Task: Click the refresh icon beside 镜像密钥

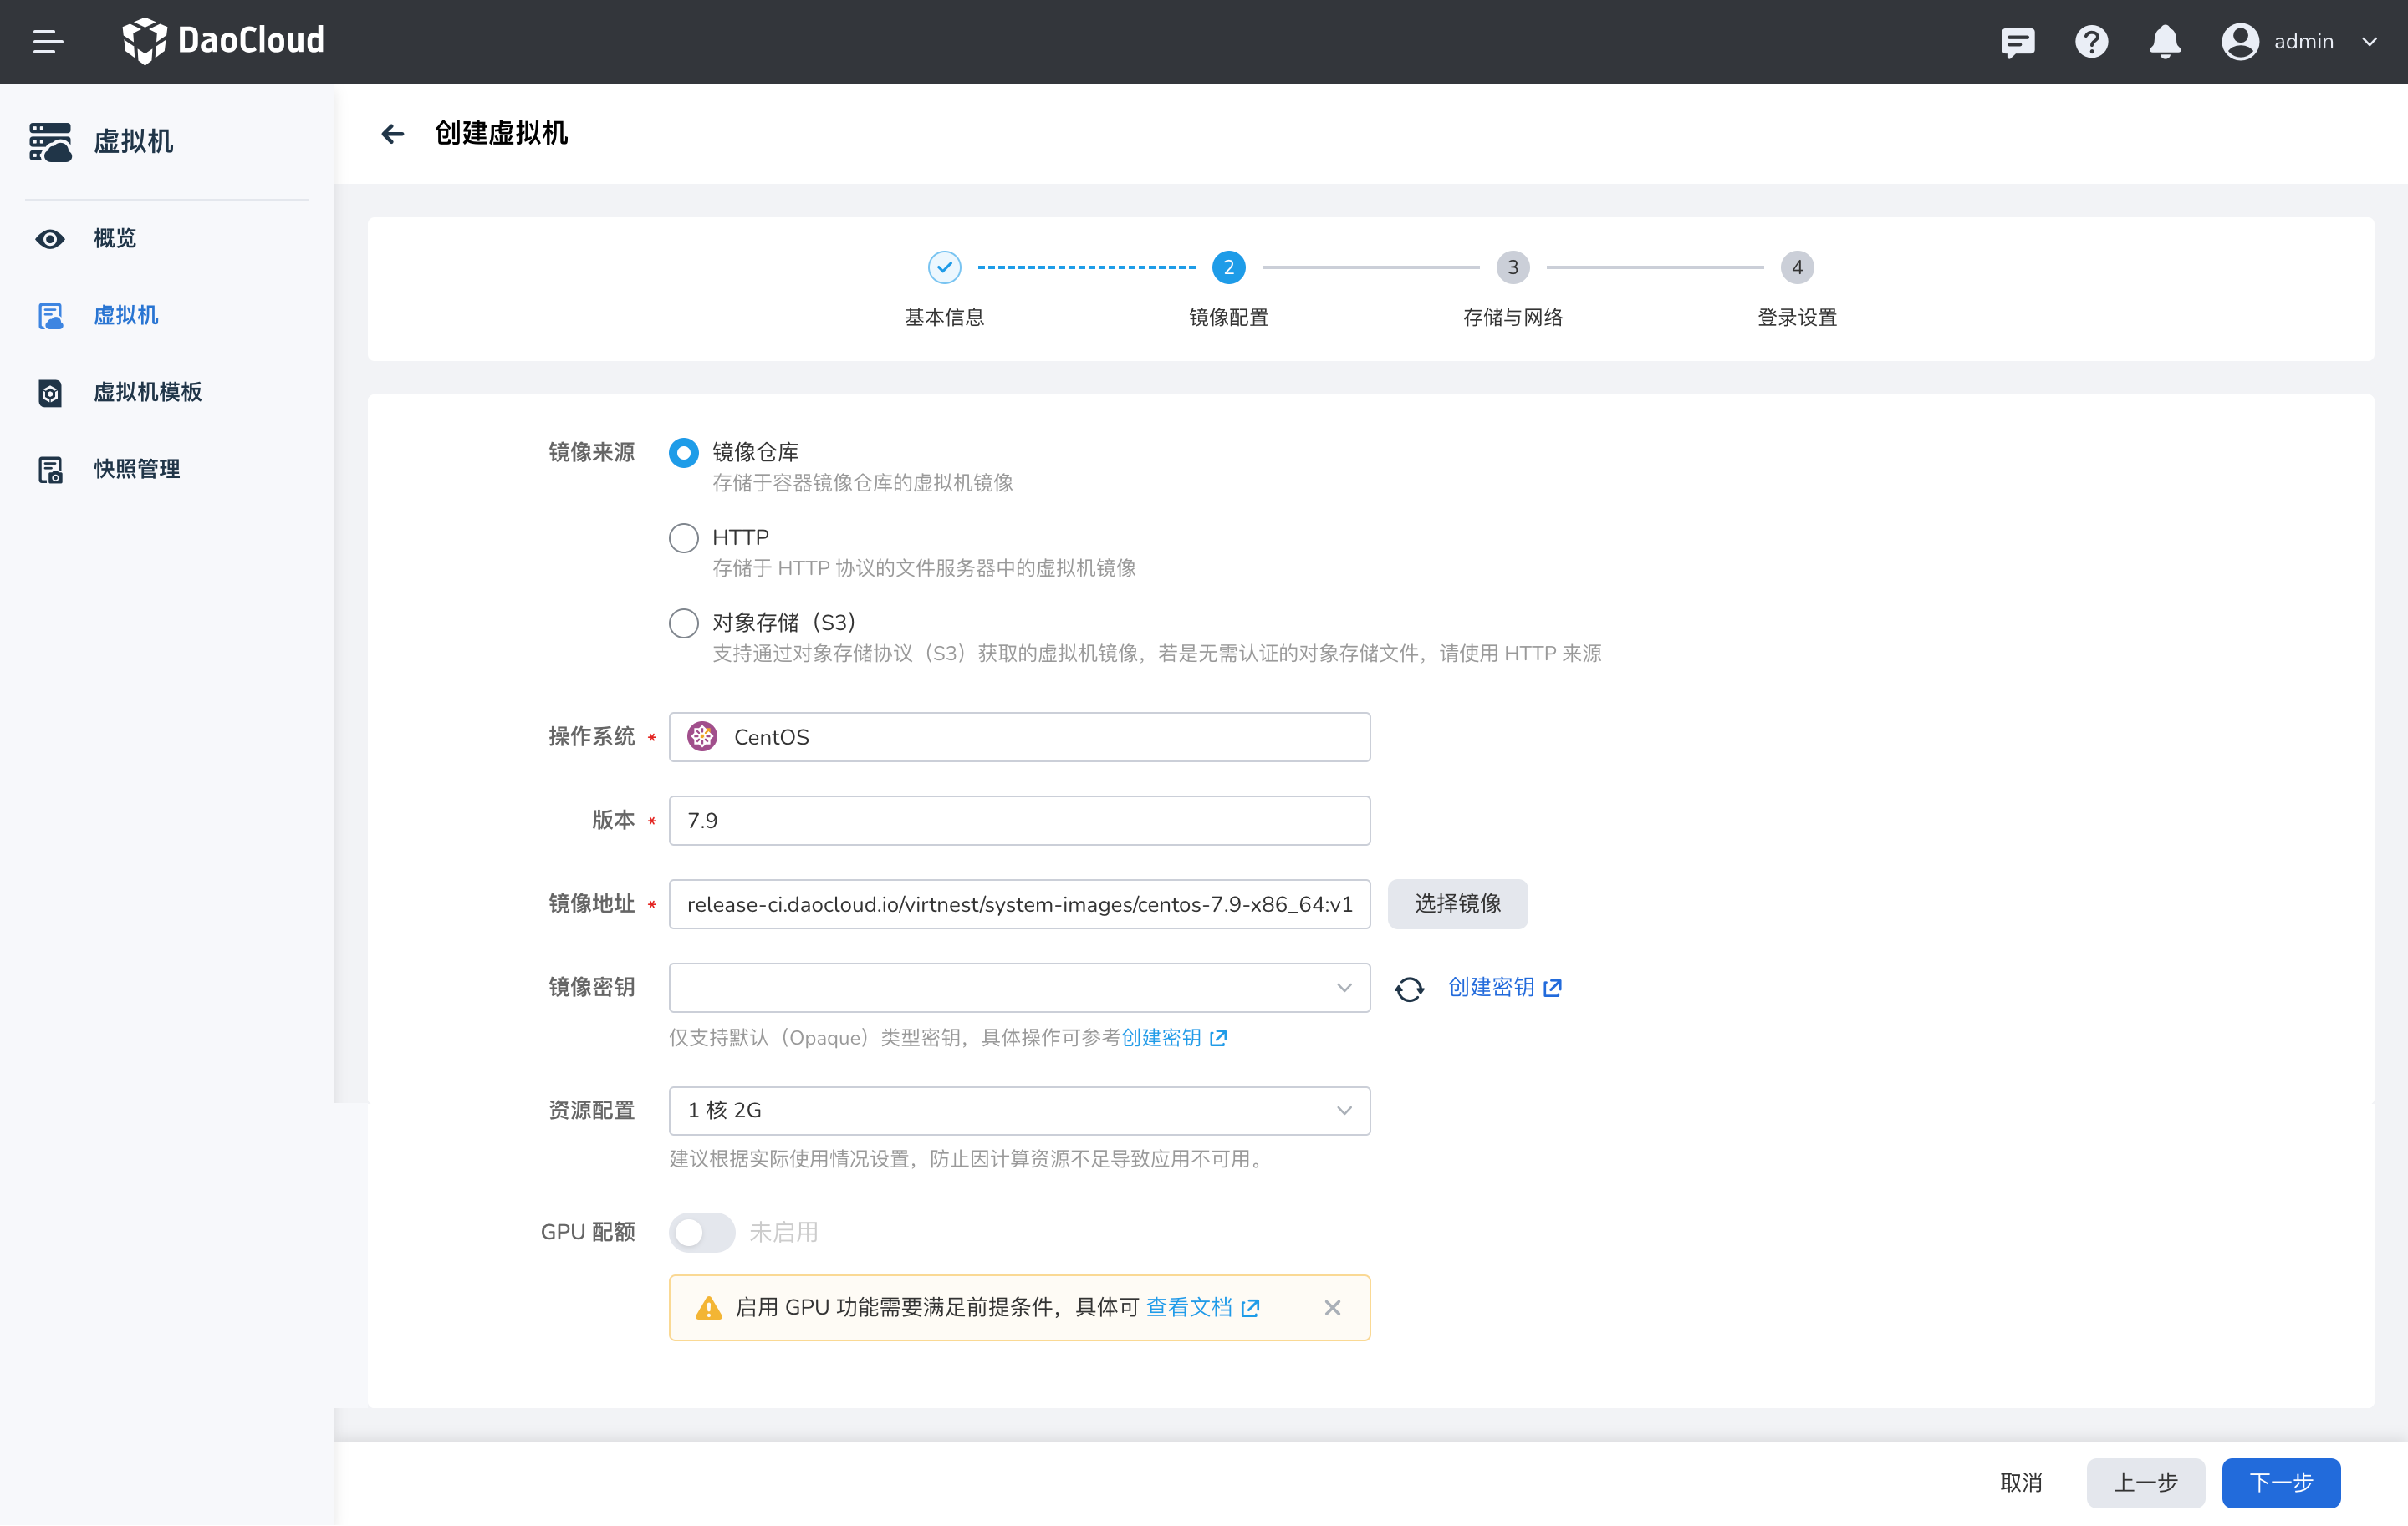Action: (x=1410, y=987)
